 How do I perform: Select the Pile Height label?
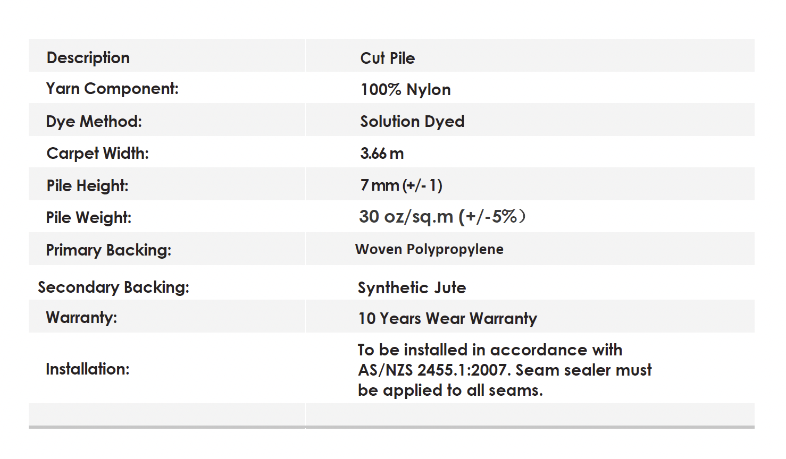88,185
